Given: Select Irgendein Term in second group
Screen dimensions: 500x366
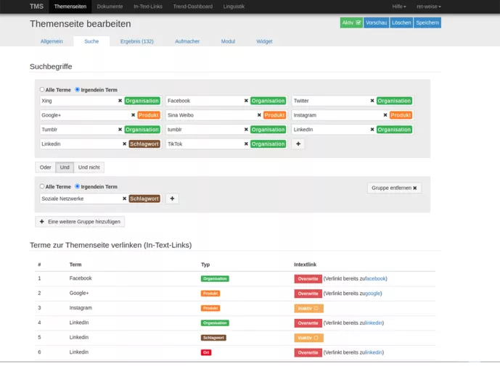Looking at the screenshot, I should point(78,186).
